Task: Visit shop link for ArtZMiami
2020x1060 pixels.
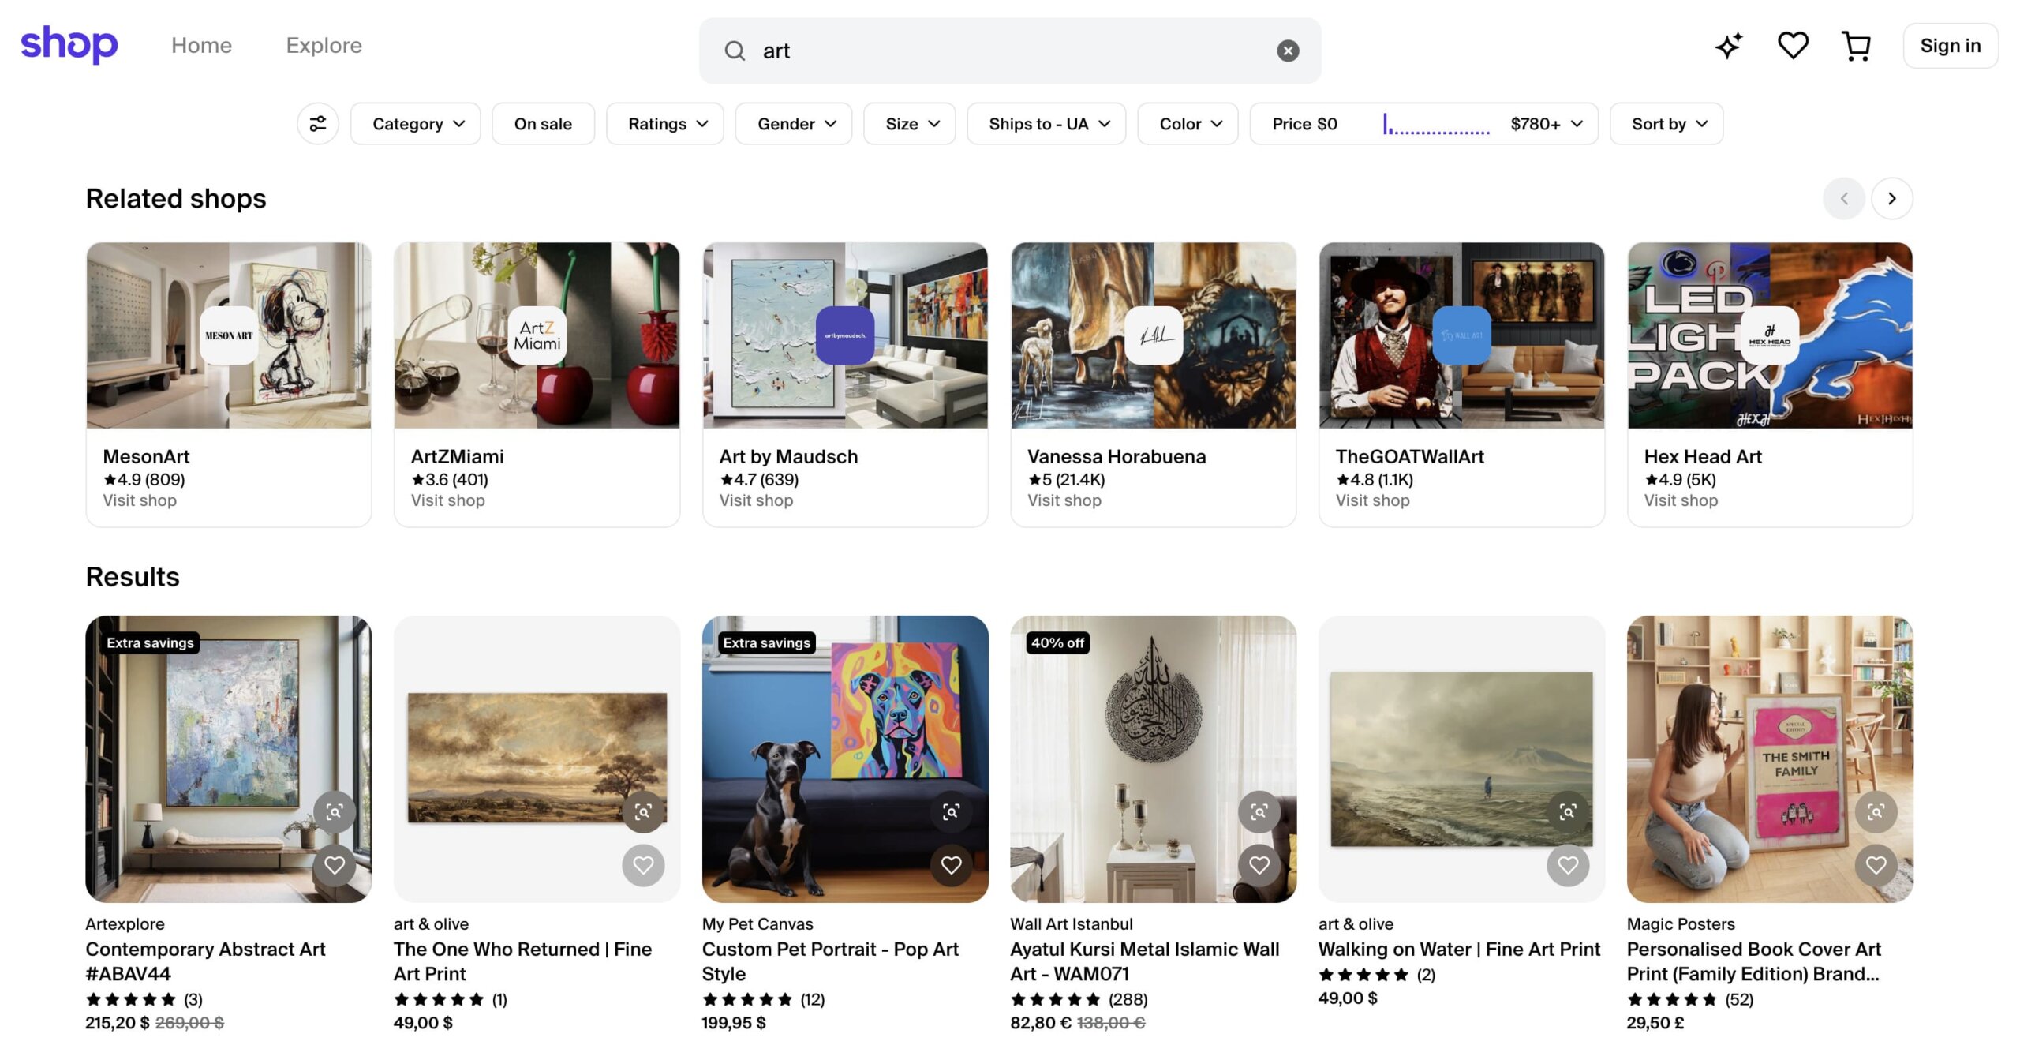Action: [x=447, y=500]
